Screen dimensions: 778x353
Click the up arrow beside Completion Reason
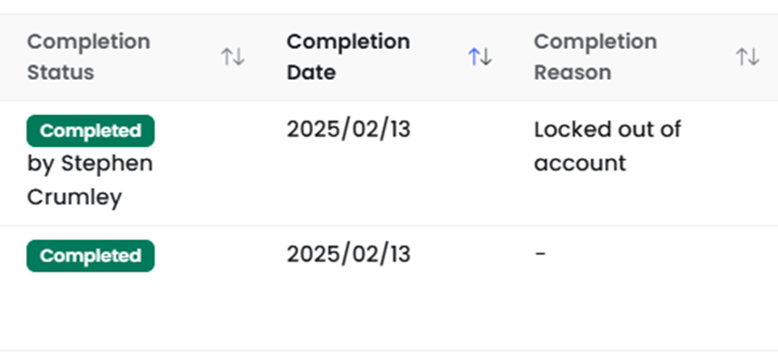742,57
